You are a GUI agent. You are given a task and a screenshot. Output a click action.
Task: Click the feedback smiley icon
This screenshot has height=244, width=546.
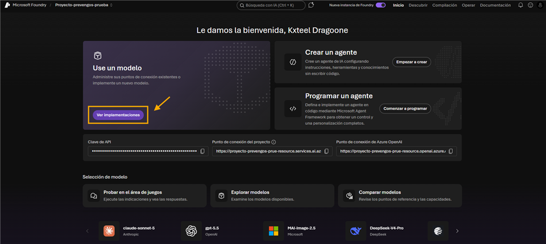(x=530, y=5)
